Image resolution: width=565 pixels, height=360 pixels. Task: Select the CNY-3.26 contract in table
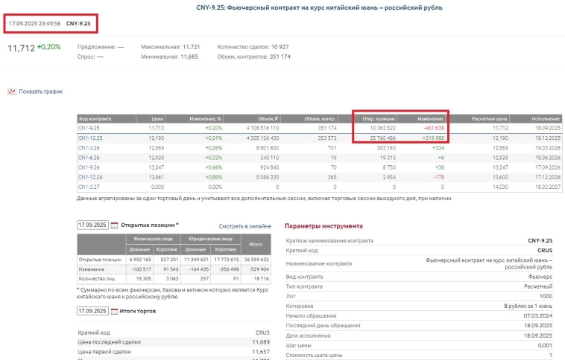pyautogui.click(x=89, y=147)
